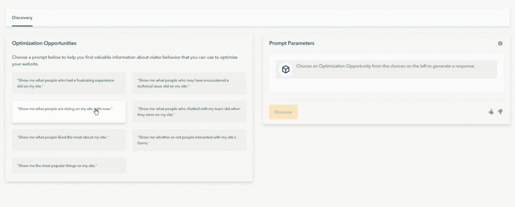This screenshot has width=515, height=207.
Task: Click the 'Choose a prompt below' description text
Action: click(125, 61)
